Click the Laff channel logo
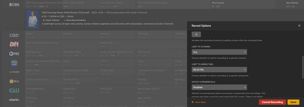Image resolution: width=304 pixels, height=107 pixels. (x=14, y=44)
